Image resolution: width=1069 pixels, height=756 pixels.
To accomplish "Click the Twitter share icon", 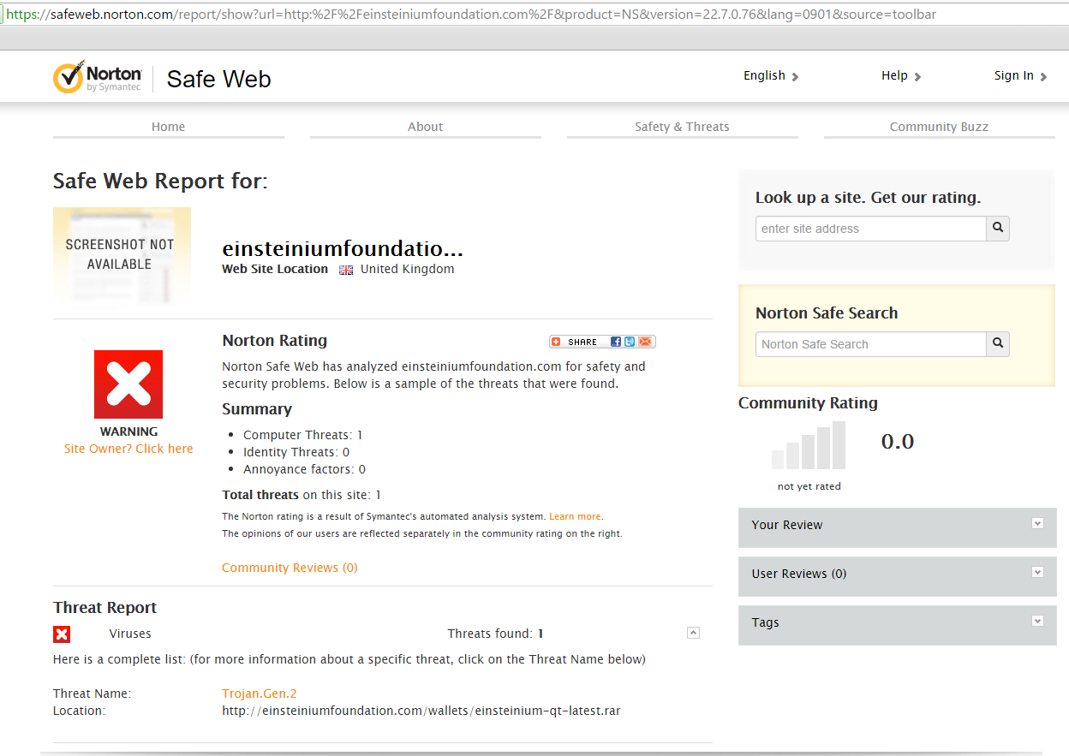I will (630, 342).
